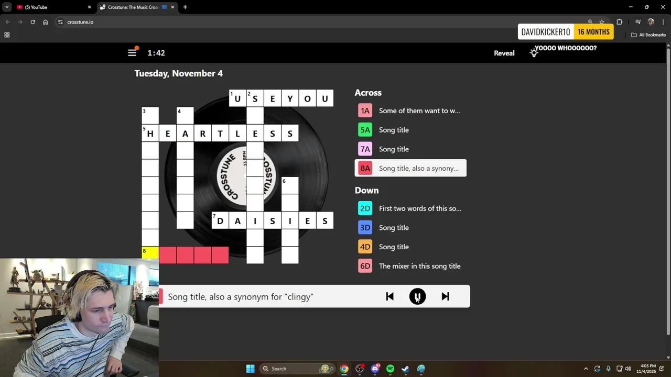Open the media controls icon
671x377 pixels.
tap(638, 22)
